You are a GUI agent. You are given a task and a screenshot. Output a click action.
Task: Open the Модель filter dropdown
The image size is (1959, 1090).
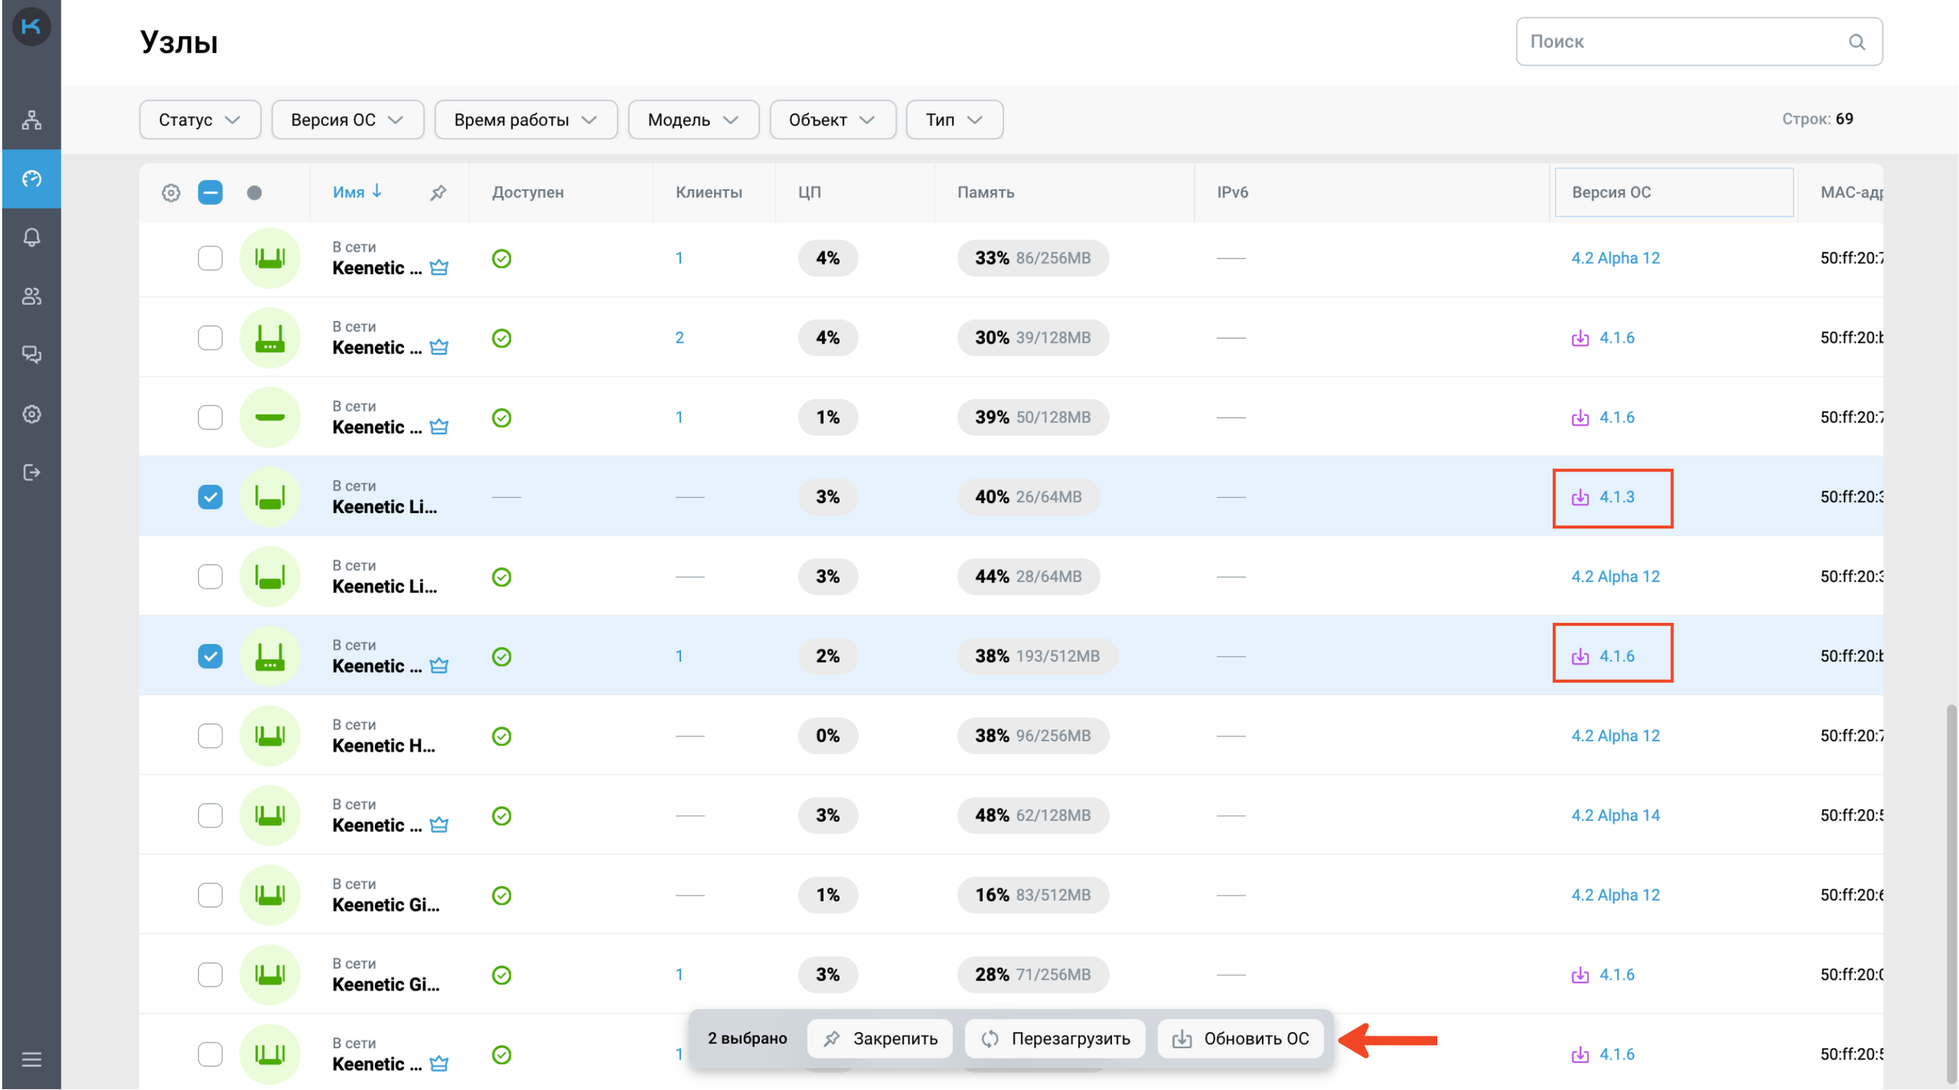tap(693, 120)
